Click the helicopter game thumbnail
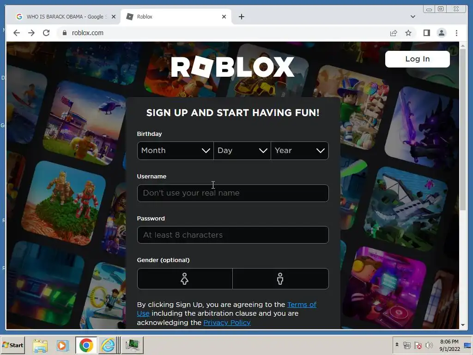The height and width of the screenshot is (355, 473). pyautogui.click(x=85, y=123)
